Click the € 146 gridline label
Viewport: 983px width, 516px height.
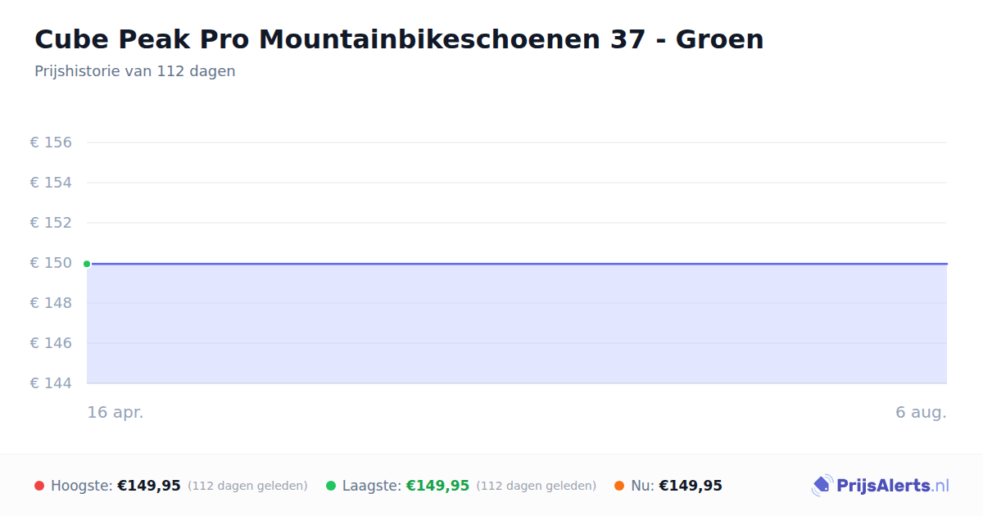click(x=51, y=343)
